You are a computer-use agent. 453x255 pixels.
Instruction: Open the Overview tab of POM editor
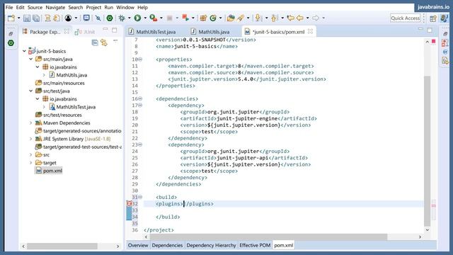(x=138, y=245)
